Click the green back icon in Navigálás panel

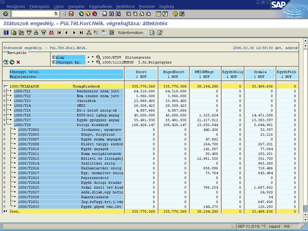coord(12,62)
